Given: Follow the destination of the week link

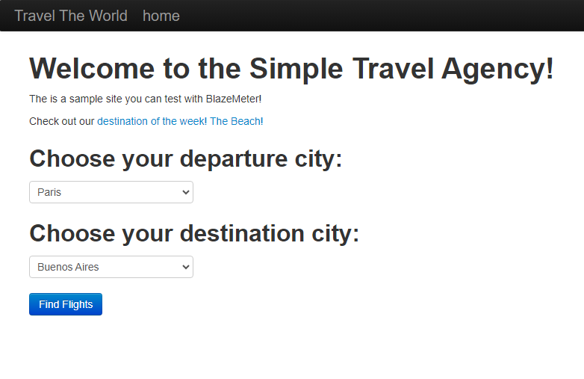Looking at the screenshot, I should (x=150, y=121).
